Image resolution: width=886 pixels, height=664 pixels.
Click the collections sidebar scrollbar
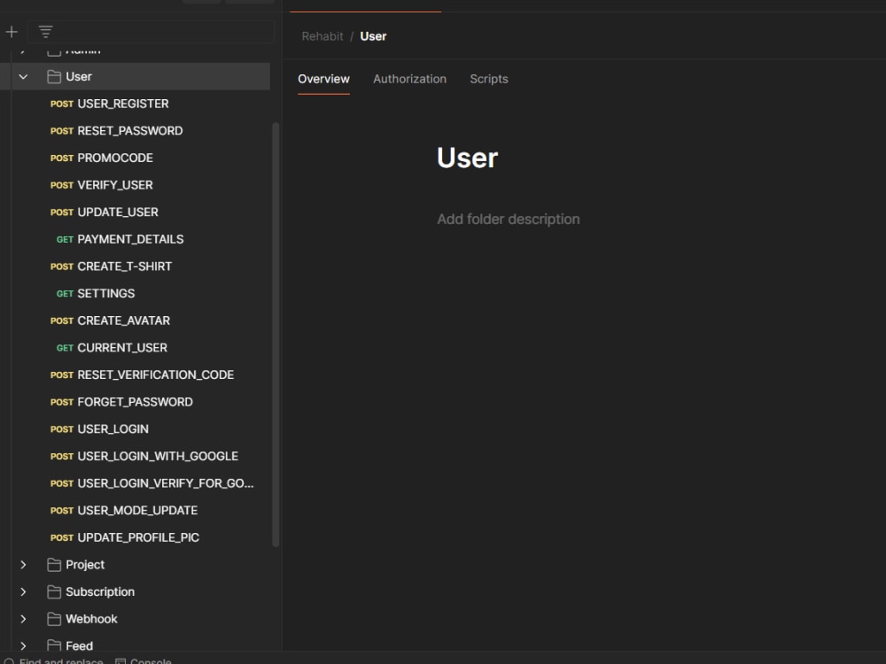point(276,335)
